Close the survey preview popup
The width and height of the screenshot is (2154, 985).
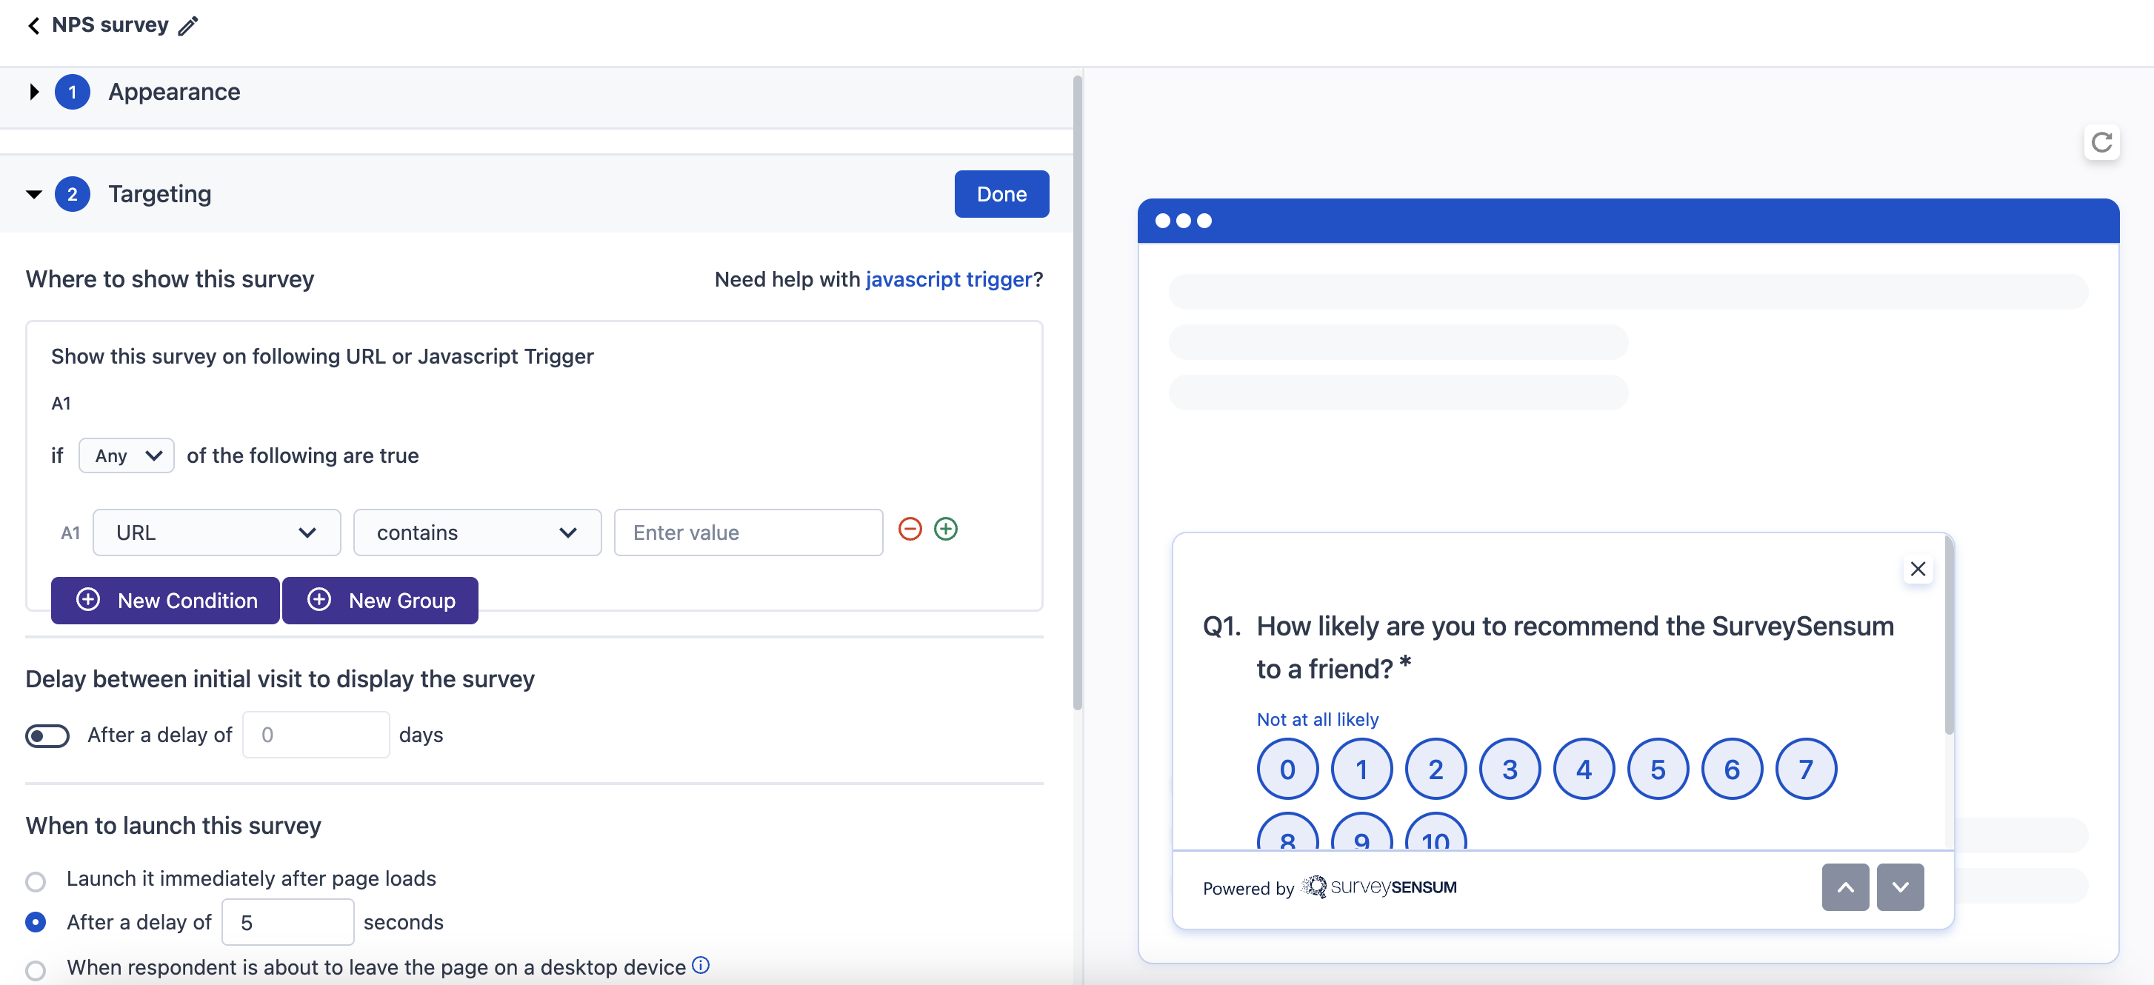coord(1918,569)
